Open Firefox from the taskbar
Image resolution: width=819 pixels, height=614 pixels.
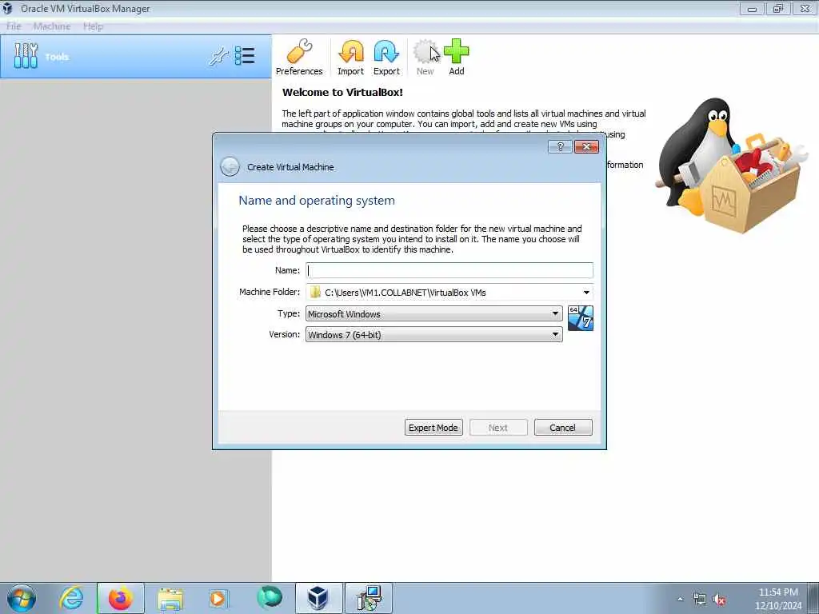tap(120, 598)
